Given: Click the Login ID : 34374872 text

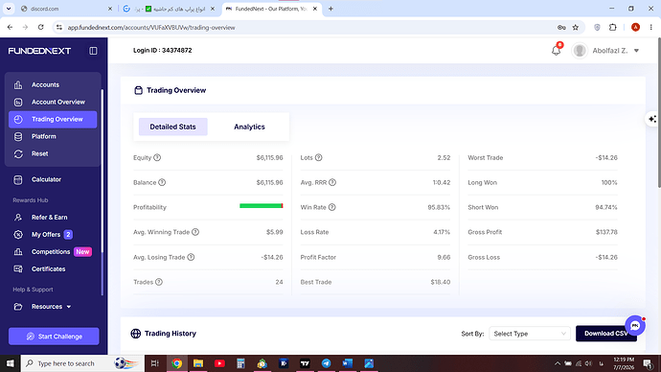Looking at the screenshot, I should click(162, 50).
